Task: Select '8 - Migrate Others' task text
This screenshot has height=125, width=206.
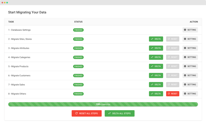Action: pyautogui.click(x=17, y=94)
